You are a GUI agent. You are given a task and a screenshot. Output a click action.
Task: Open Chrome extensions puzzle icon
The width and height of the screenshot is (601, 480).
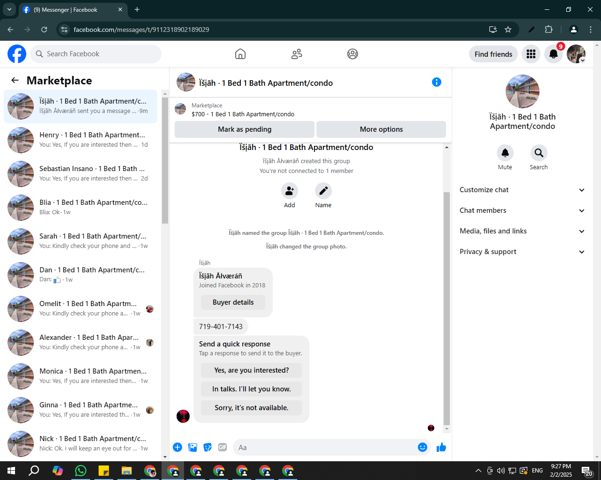(x=548, y=30)
